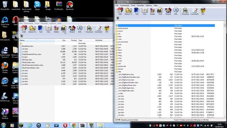Open Favorites menu in minecraft.jar window
227x128 pixels.
140,6
